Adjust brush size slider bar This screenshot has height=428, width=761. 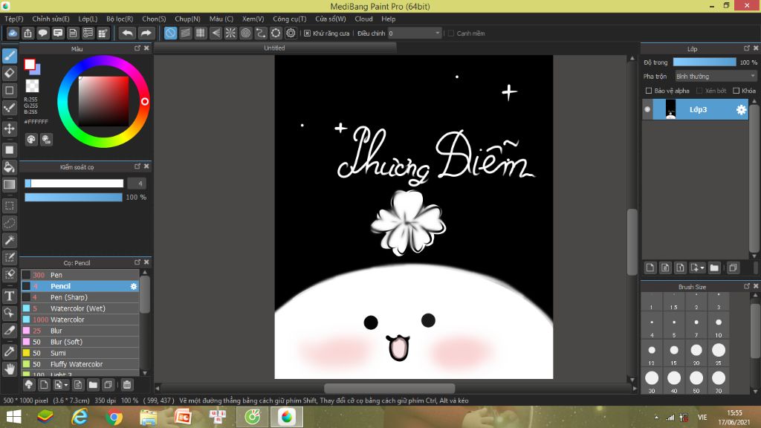point(74,184)
